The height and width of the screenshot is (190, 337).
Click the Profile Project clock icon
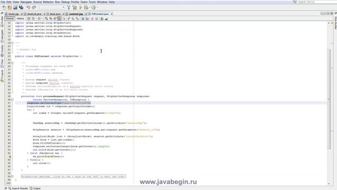pos(94,7)
